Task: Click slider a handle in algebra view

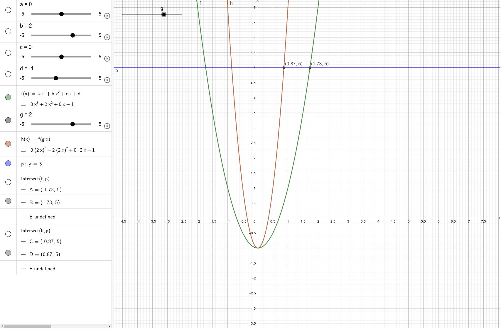Action: tap(61, 14)
